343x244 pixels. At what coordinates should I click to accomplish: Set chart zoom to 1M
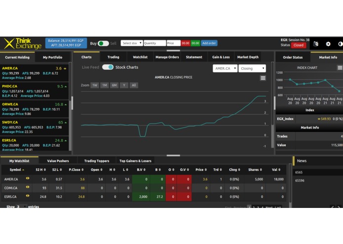(x=105, y=85)
